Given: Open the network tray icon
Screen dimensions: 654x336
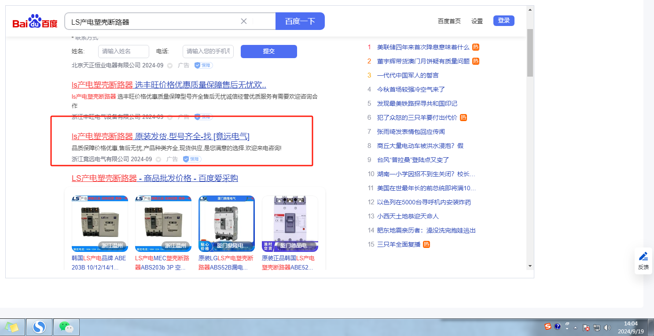Looking at the screenshot, I should pyautogui.click(x=597, y=328).
